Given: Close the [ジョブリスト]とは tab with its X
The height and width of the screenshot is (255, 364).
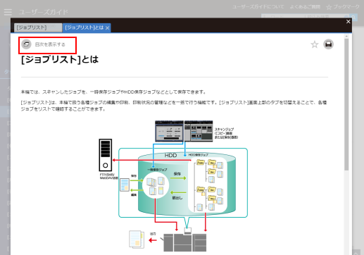Looking at the screenshot, I should coord(108,28).
